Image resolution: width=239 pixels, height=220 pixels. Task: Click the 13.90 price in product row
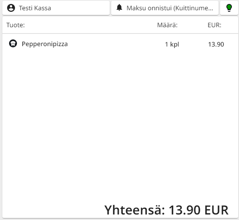coord(216,44)
